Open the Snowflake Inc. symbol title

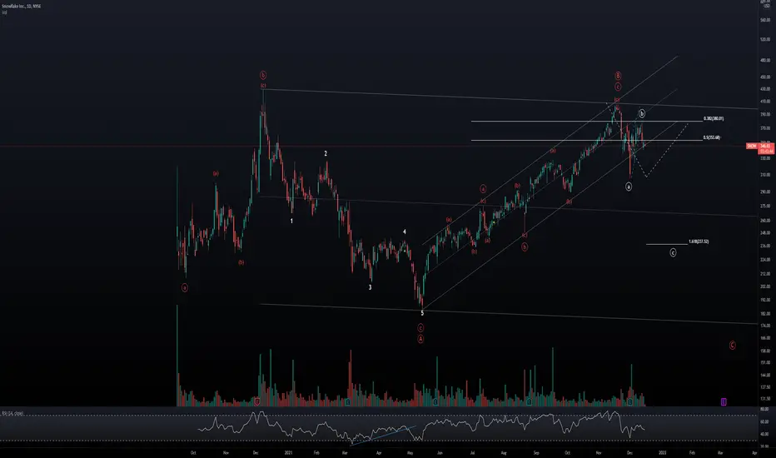pyautogui.click(x=22, y=6)
